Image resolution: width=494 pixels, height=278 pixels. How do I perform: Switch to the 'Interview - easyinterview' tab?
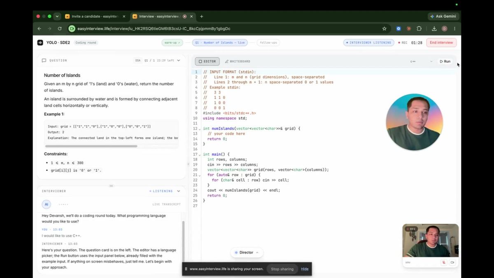pyautogui.click(x=162, y=16)
